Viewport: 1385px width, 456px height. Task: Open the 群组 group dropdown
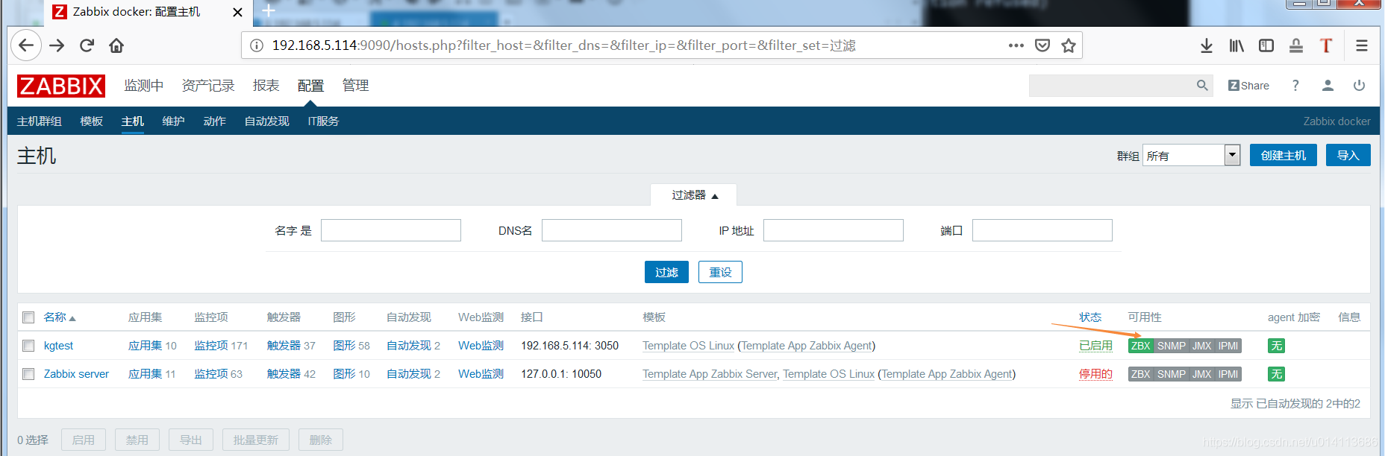[x=1192, y=155]
